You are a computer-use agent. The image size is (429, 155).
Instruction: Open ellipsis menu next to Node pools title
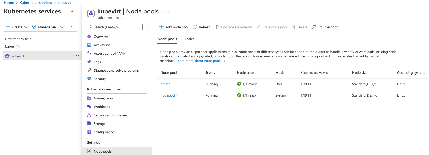[x=167, y=11]
